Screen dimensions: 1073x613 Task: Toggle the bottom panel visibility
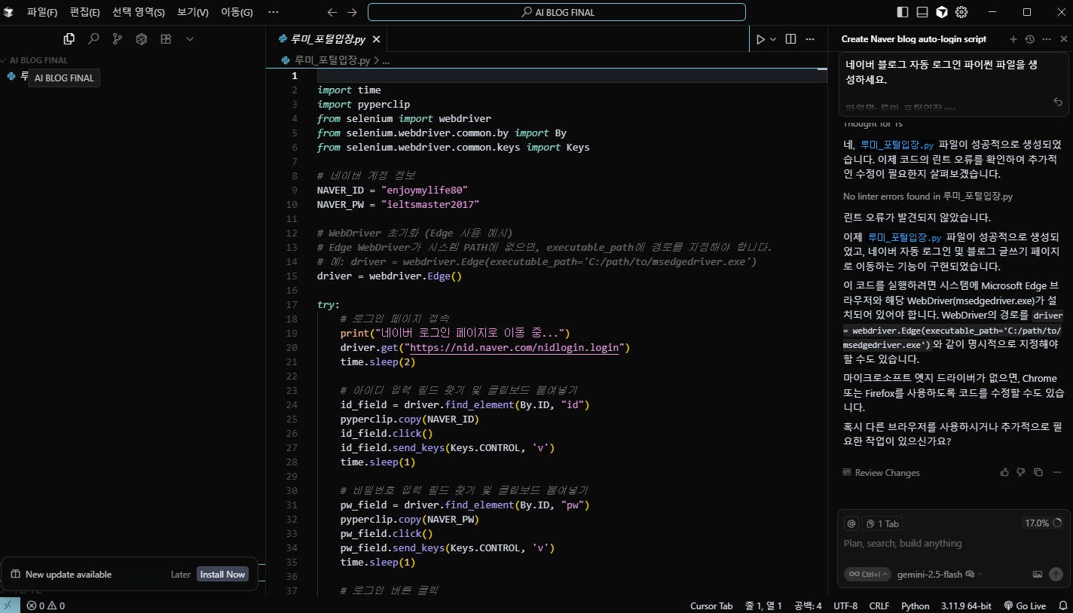922,12
